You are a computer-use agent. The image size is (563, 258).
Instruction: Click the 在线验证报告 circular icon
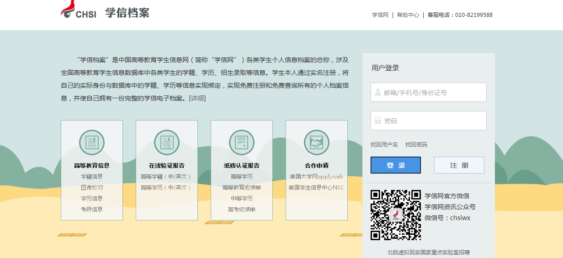[167, 142]
